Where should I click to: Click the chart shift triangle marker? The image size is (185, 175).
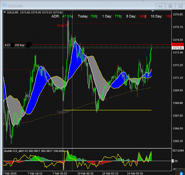point(153,11)
